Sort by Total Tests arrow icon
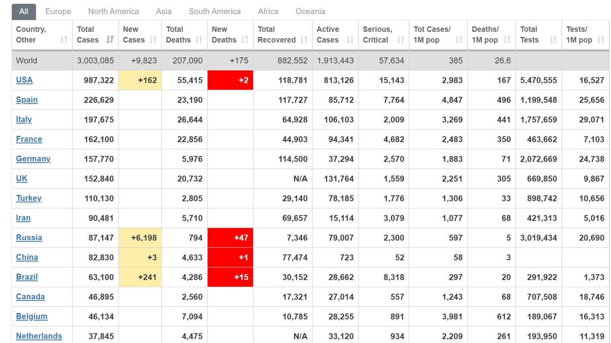The width and height of the screenshot is (611, 343). click(553, 40)
